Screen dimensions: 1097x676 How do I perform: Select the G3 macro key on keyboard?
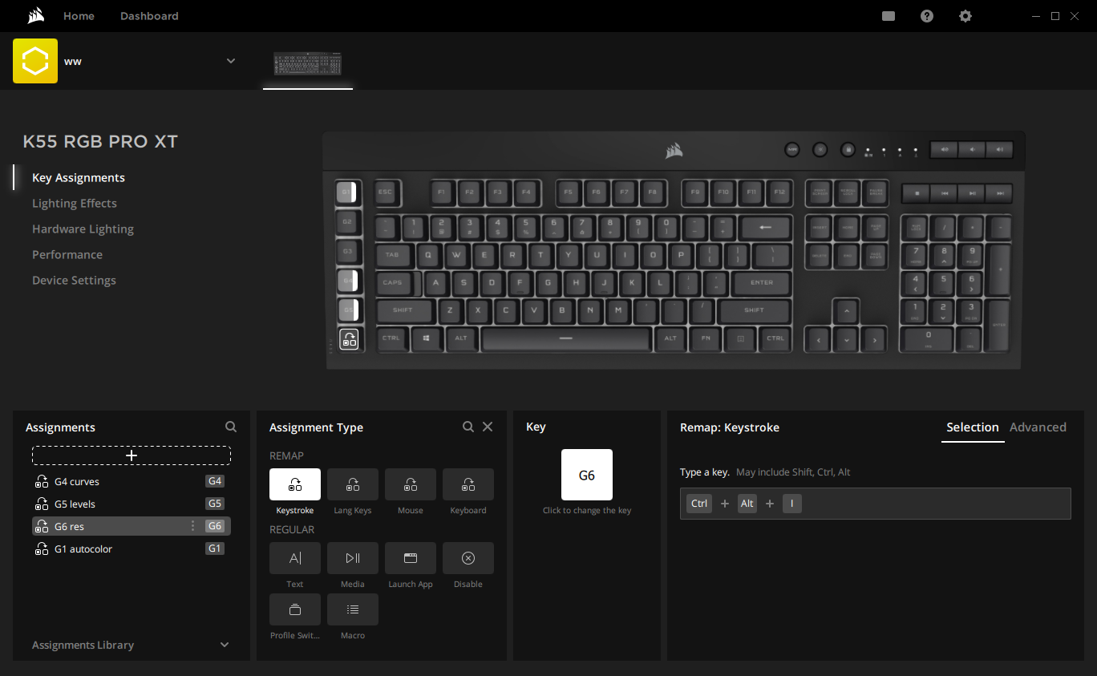click(347, 252)
